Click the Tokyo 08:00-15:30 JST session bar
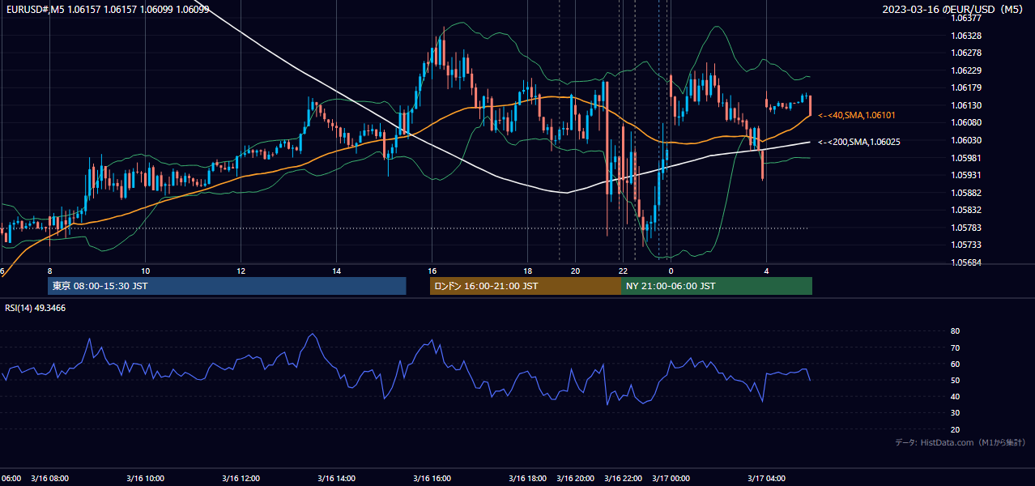The height and width of the screenshot is (486, 1035). pyautogui.click(x=227, y=286)
